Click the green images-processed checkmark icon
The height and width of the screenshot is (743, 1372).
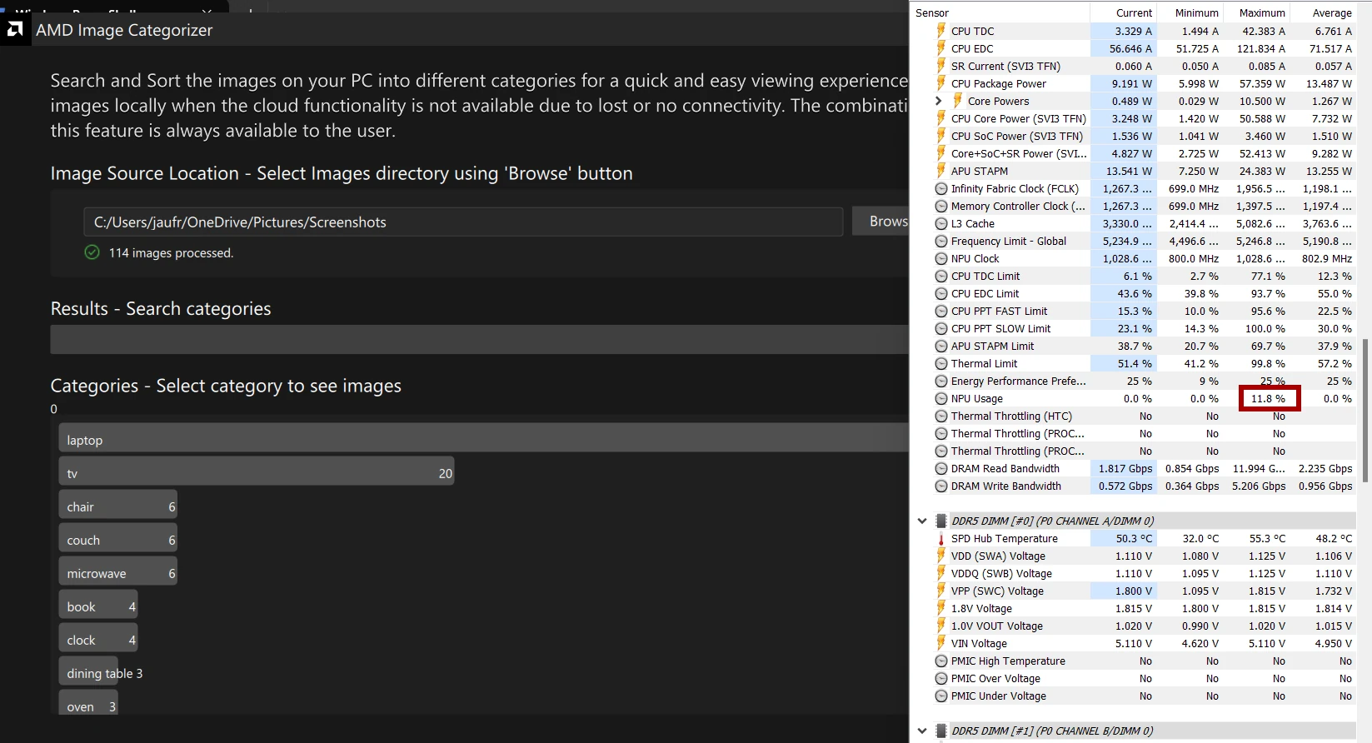pos(92,252)
